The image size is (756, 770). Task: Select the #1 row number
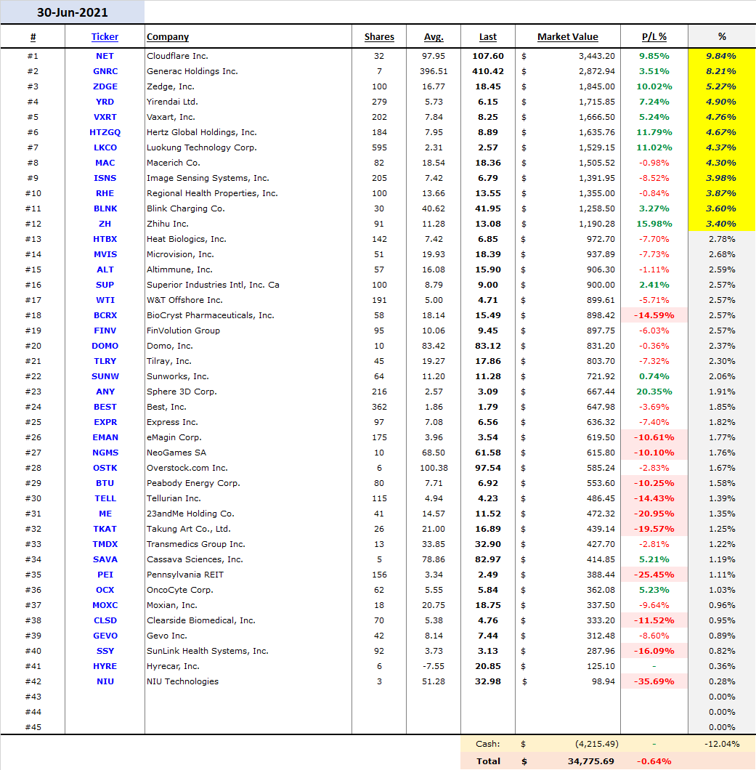click(x=33, y=56)
